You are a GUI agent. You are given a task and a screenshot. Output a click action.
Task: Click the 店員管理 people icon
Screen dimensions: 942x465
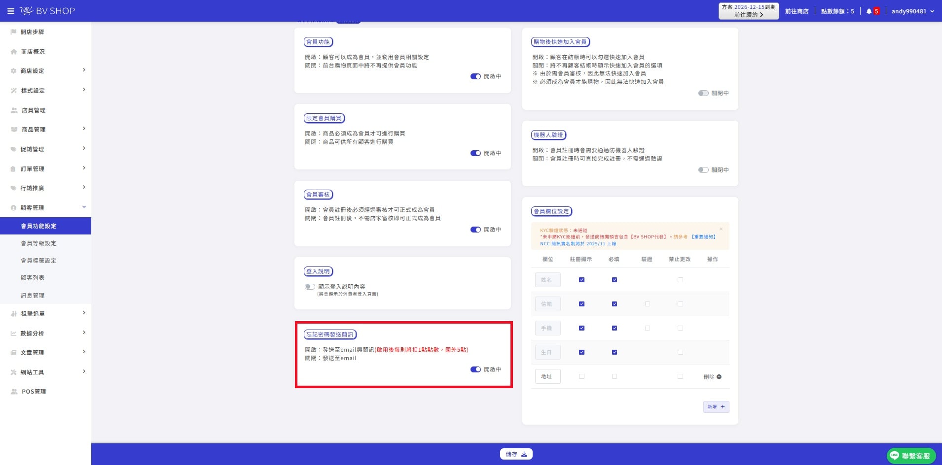pos(14,110)
